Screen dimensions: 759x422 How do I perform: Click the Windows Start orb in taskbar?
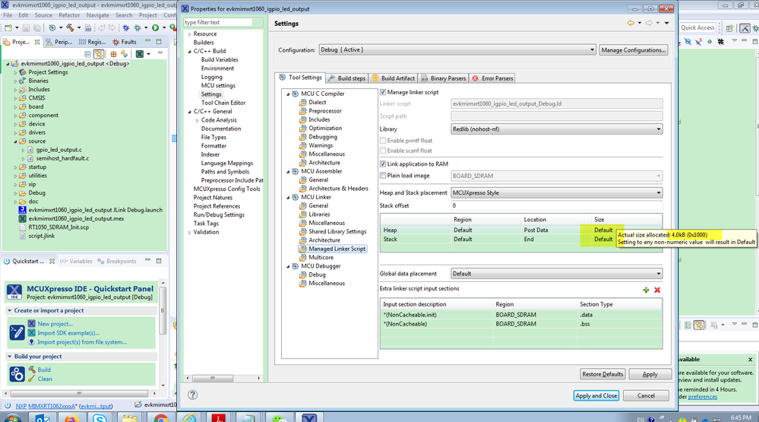tap(11, 417)
